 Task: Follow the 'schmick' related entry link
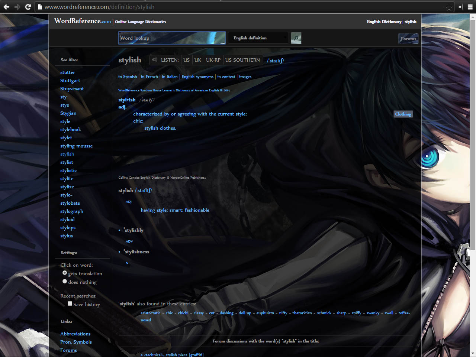point(324,313)
